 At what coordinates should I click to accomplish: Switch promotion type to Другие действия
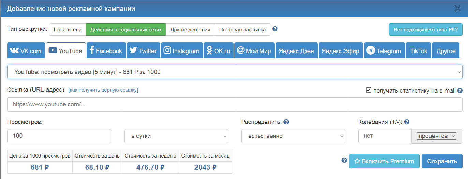click(190, 30)
